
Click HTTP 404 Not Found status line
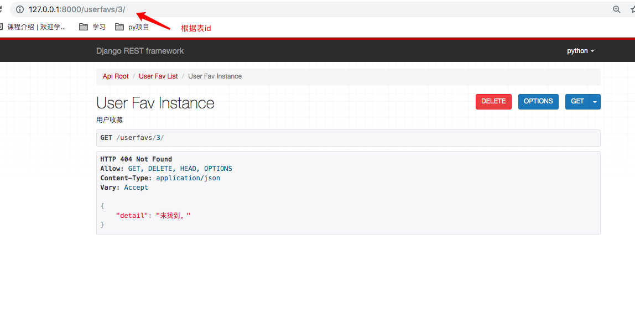pyautogui.click(x=136, y=159)
